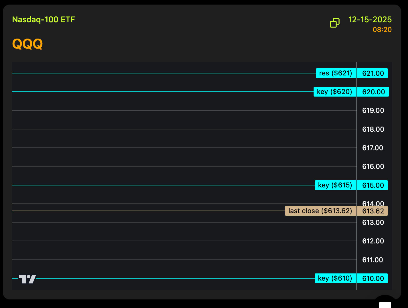Click the key ($615) level label

[x=335, y=185]
